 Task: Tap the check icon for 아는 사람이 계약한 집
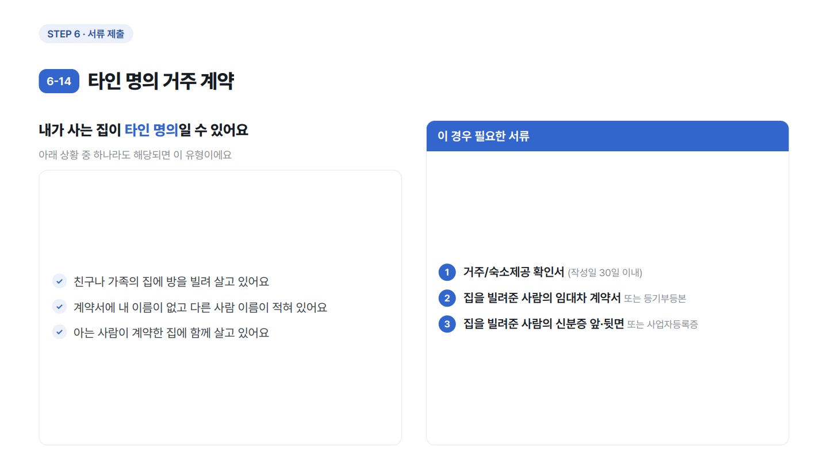[x=60, y=332]
